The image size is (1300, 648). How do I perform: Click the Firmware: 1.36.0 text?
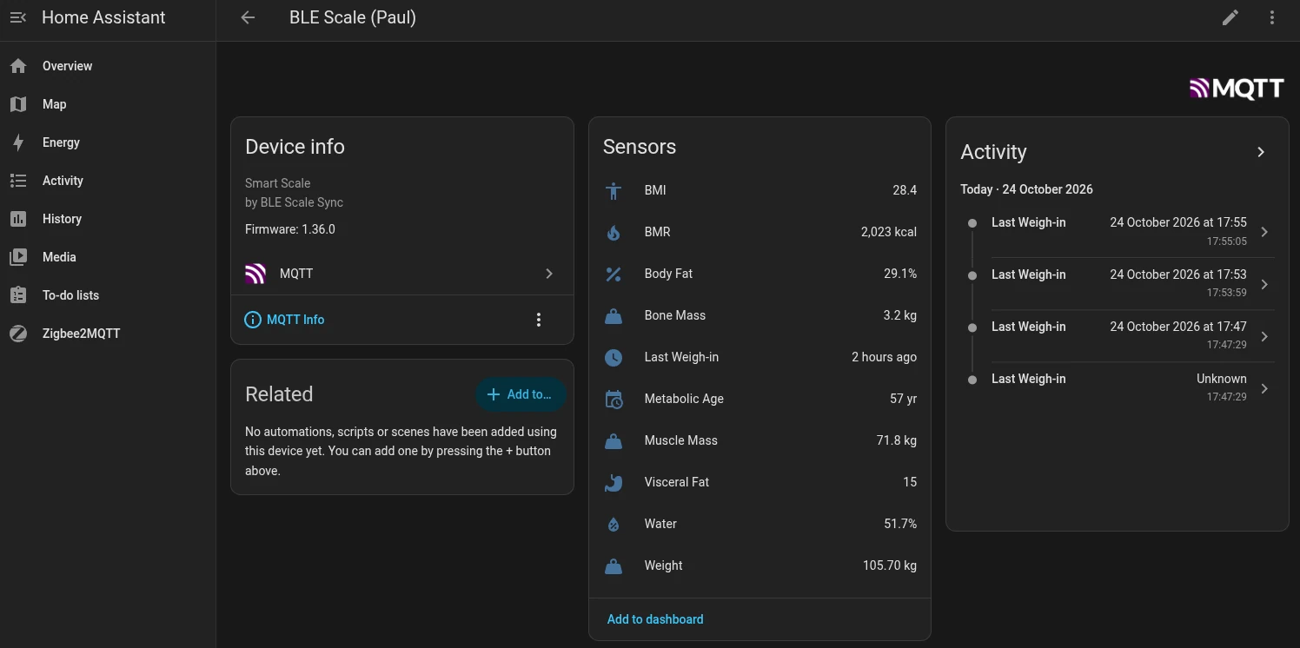[x=290, y=229]
